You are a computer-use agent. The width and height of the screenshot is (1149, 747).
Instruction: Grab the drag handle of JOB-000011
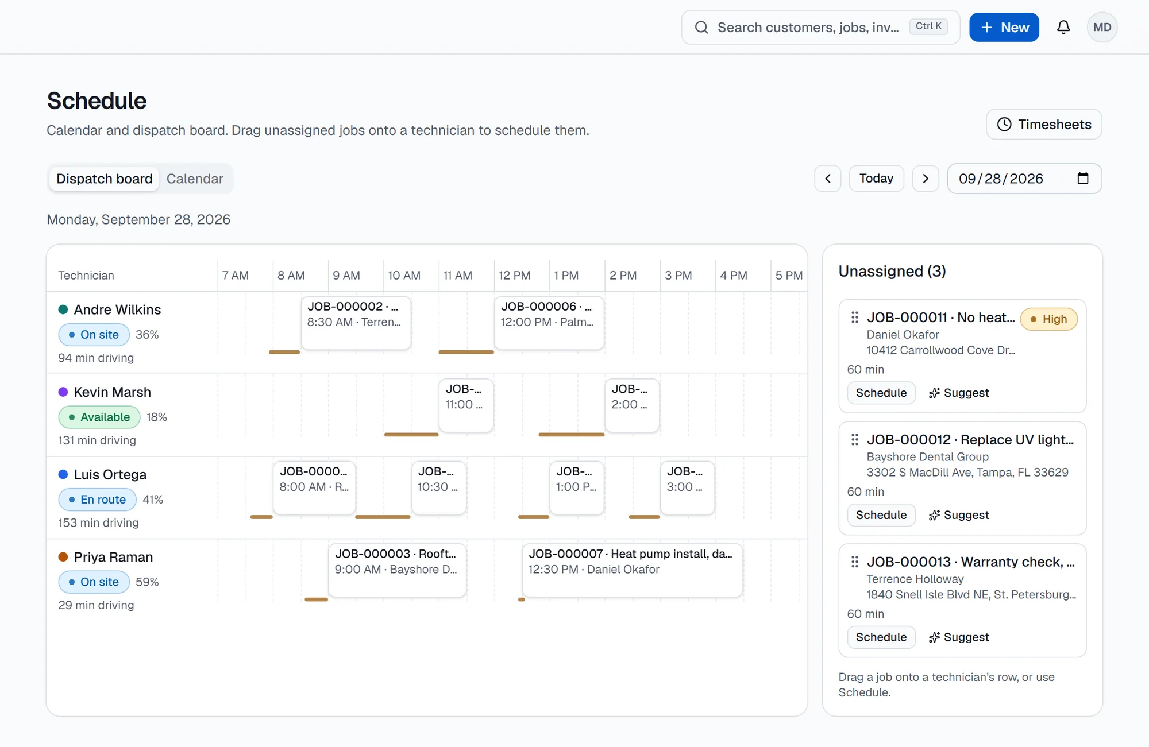tap(855, 318)
